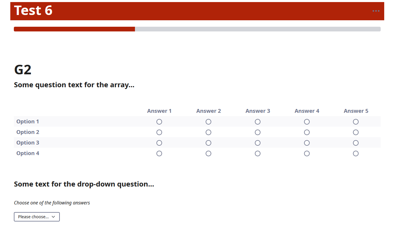Viewport: 396px width, 225px height.
Task: Select Answer 4 for Option 4
Action: (x=307, y=153)
